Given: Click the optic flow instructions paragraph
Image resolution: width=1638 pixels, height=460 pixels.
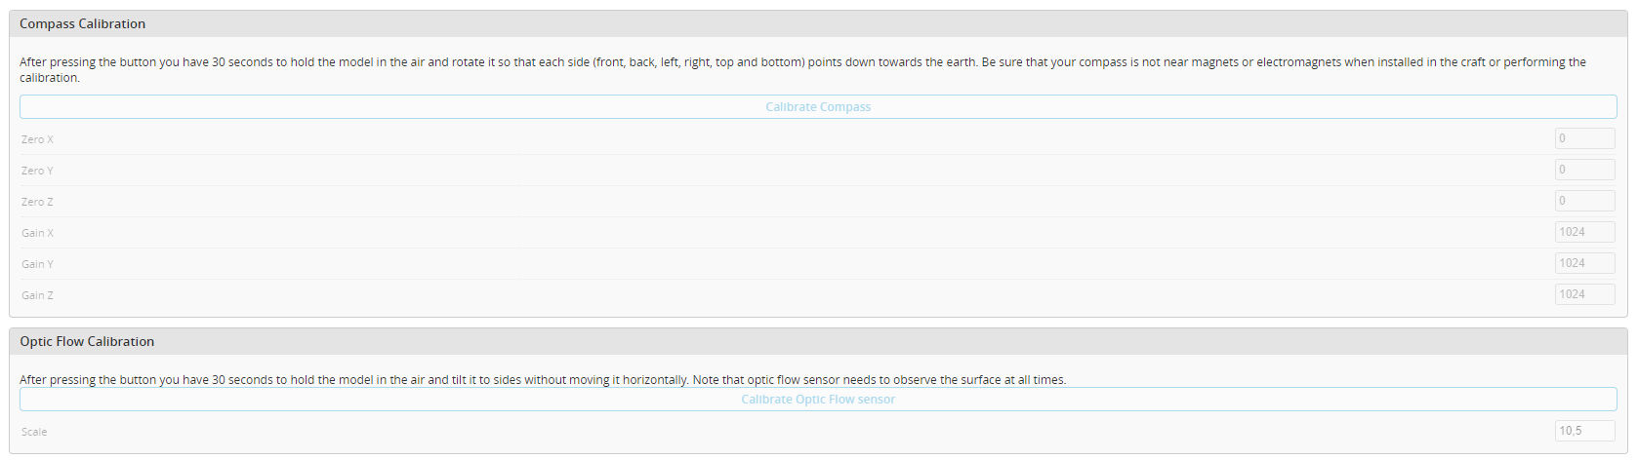Looking at the screenshot, I should point(543,380).
